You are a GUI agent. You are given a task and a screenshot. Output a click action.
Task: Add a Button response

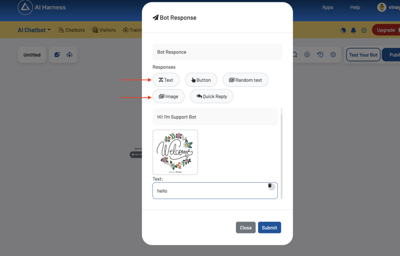pos(201,80)
